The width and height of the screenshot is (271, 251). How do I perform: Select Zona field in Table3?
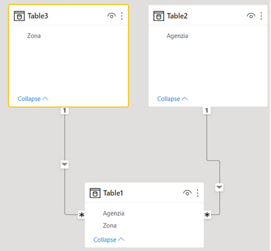point(34,36)
